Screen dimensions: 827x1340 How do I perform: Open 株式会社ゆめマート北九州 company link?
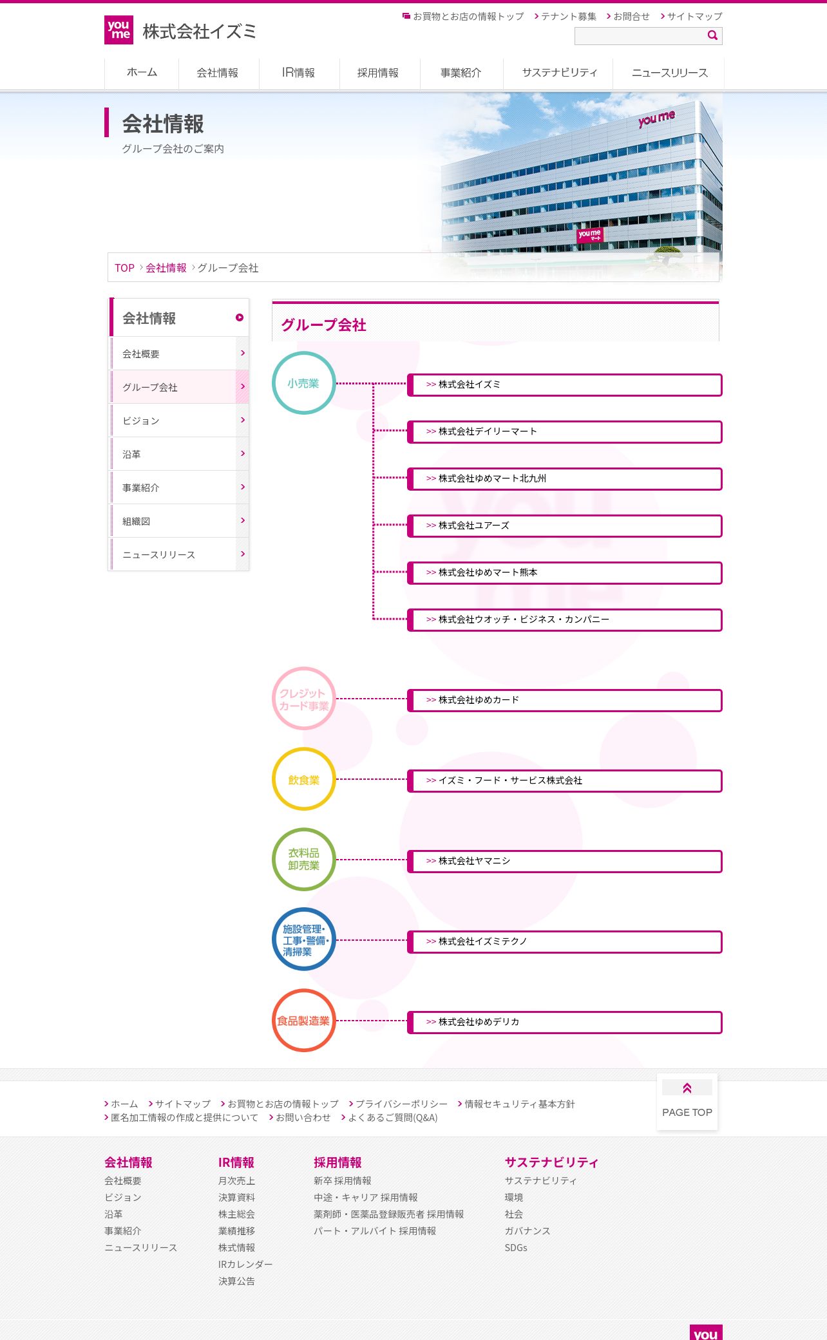point(565,478)
